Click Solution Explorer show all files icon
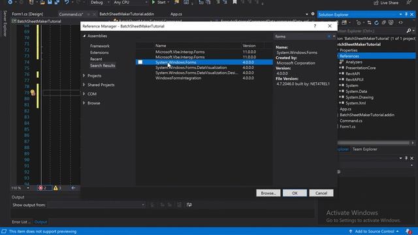The height and width of the screenshot is (235, 418). 391,23
